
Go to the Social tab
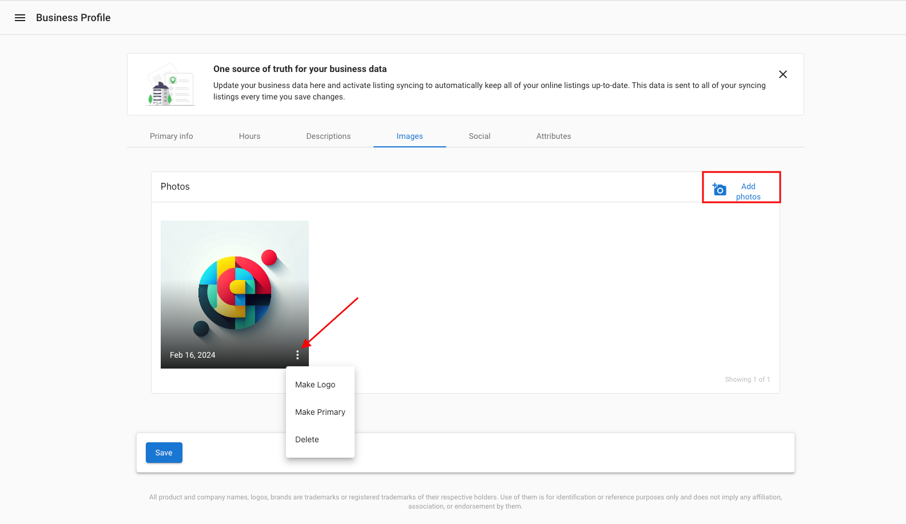click(479, 136)
